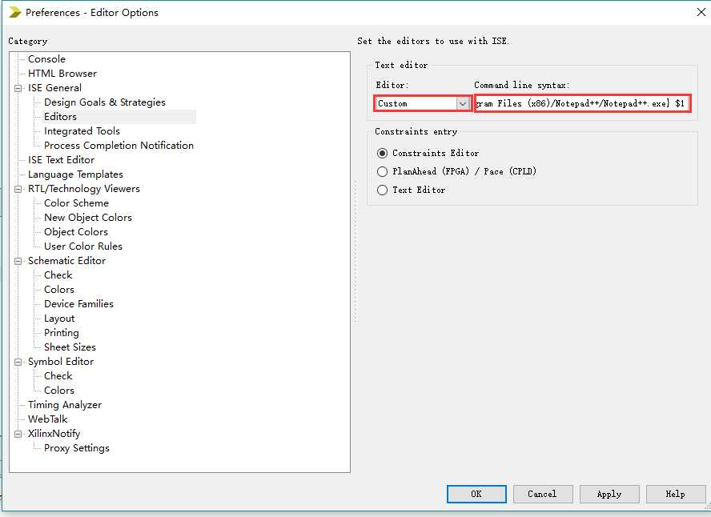711x517 pixels.
Task: Open New Object Colors settings
Action: pyautogui.click(x=88, y=218)
